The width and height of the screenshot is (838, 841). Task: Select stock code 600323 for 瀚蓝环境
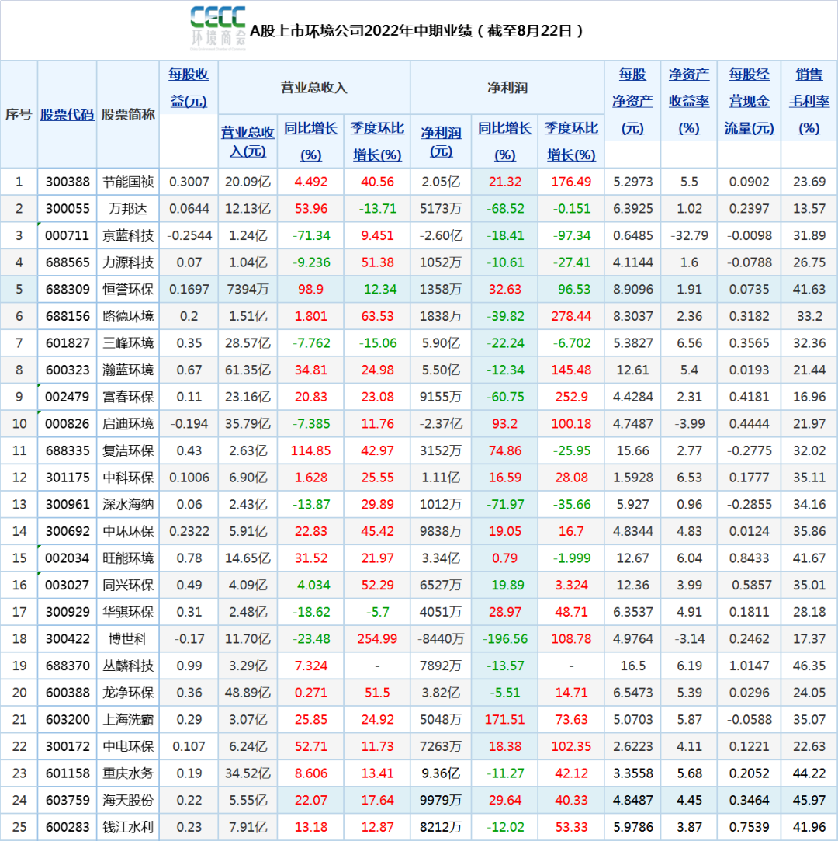(x=68, y=370)
